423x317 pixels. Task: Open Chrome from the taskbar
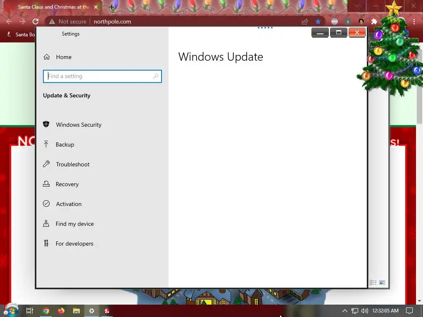pos(46,311)
